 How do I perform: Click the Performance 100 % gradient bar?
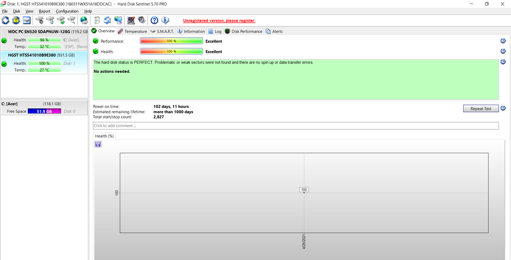click(172, 41)
